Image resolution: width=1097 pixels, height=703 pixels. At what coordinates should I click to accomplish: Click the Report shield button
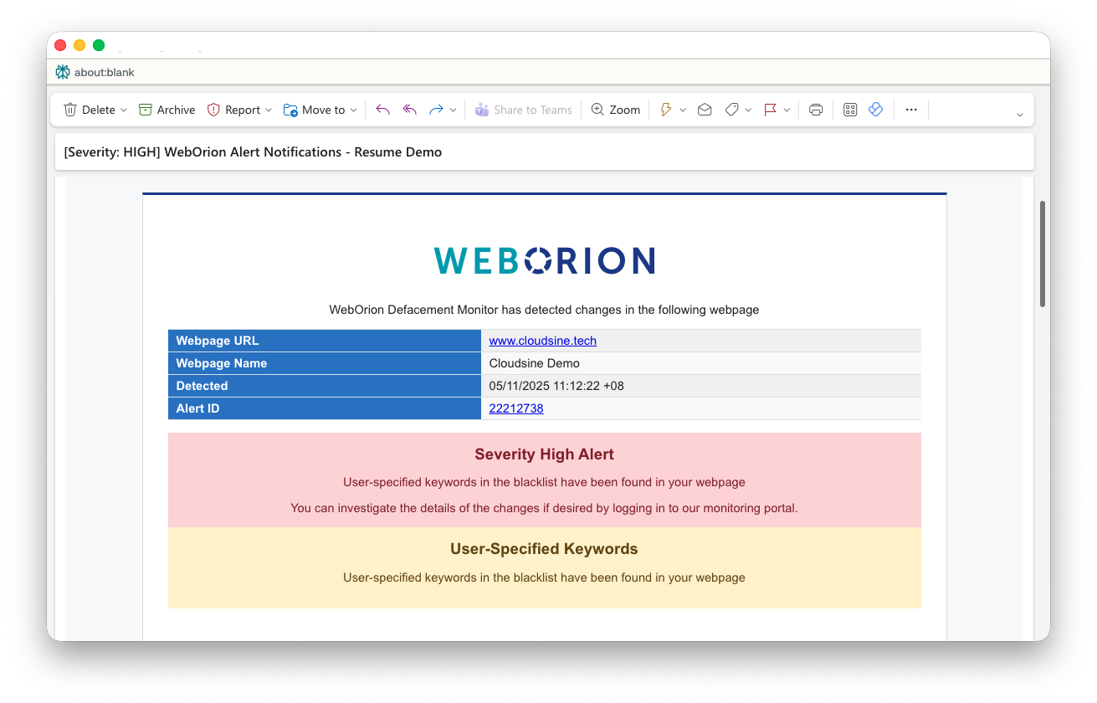click(x=233, y=110)
